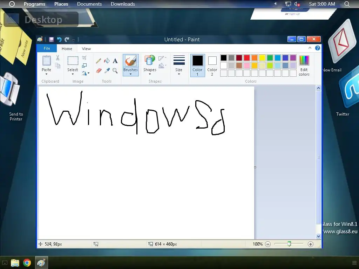
Task: Click the Crop icon in Image group
Action: (x=84, y=58)
